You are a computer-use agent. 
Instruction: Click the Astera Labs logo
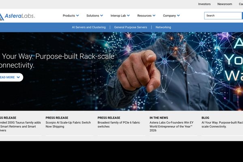[17, 16]
